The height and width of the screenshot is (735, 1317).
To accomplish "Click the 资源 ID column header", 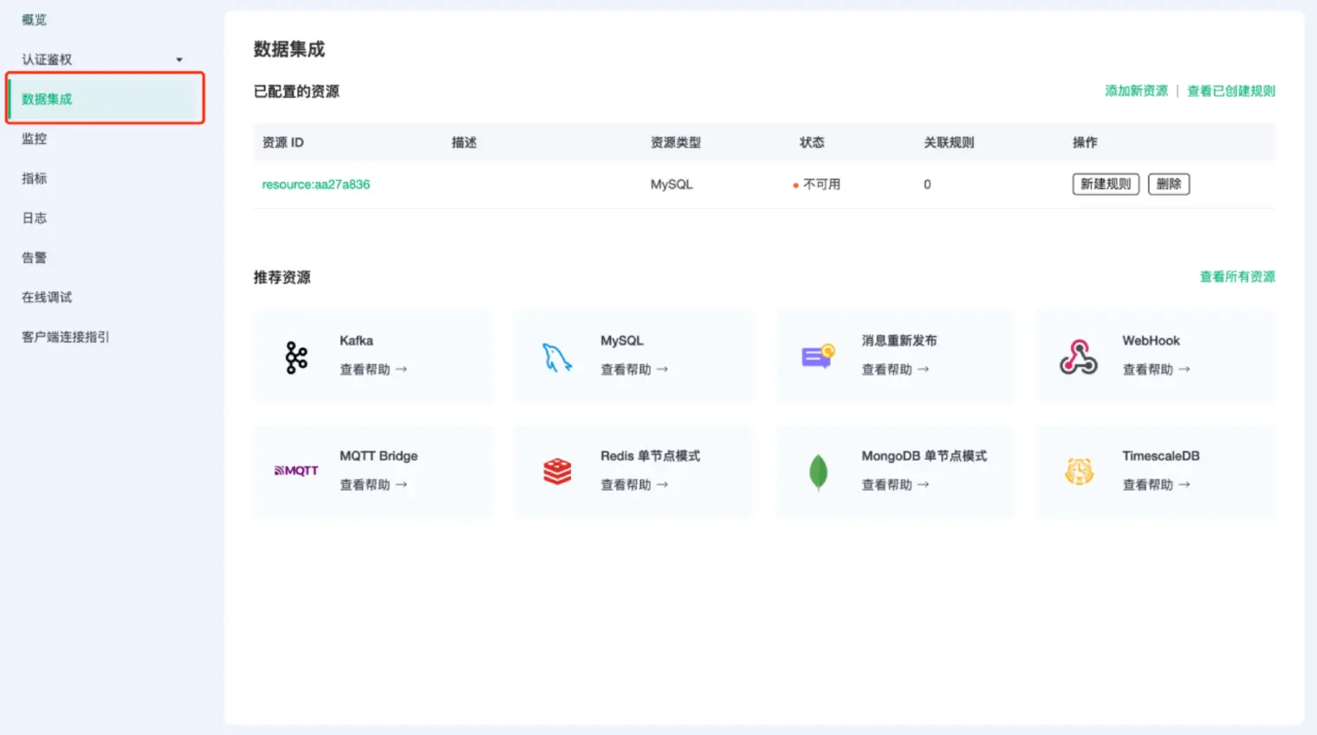I will point(283,143).
